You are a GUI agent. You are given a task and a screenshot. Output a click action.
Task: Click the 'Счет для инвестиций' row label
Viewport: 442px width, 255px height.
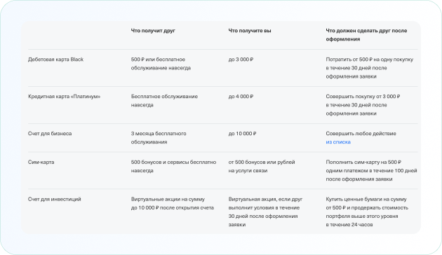click(x=55, y=199)
